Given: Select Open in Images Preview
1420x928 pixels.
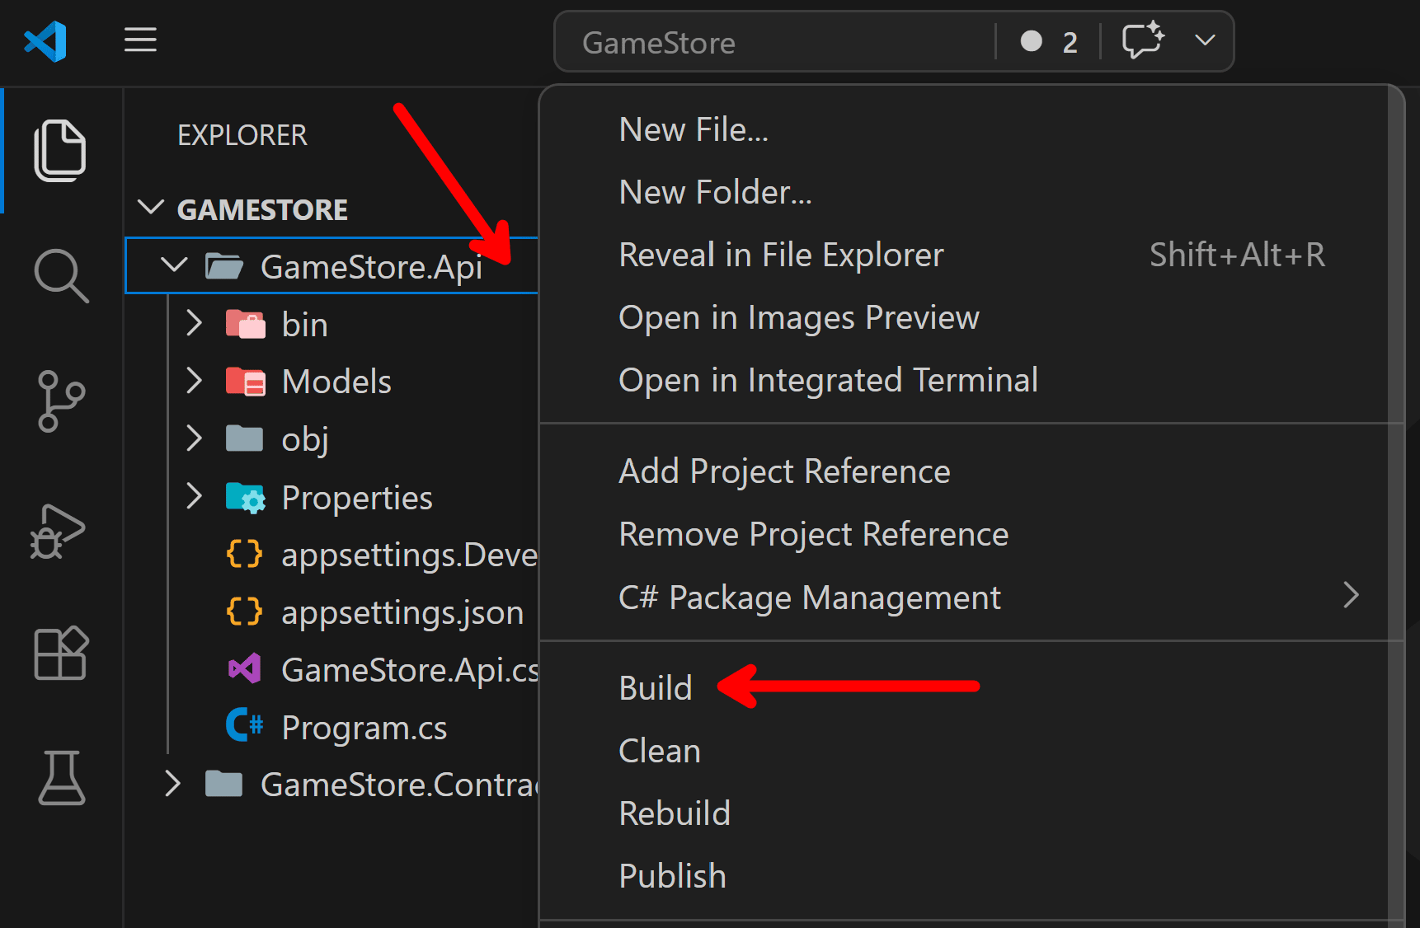Looking at the screenshot, I should (799, 317).
